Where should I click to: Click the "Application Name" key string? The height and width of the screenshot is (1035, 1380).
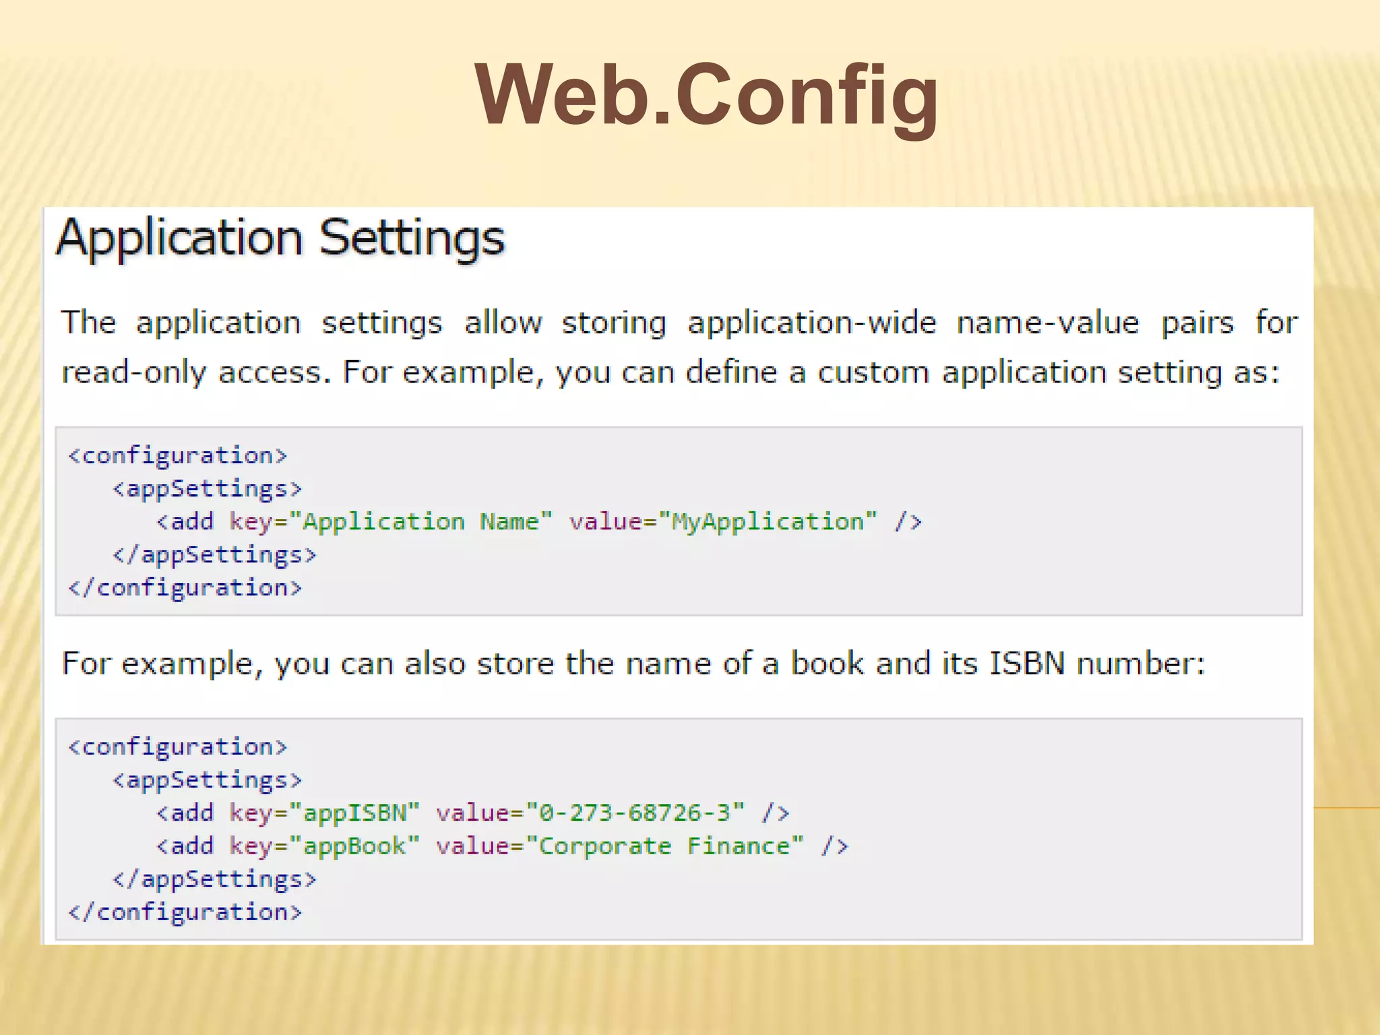(420, 522)
